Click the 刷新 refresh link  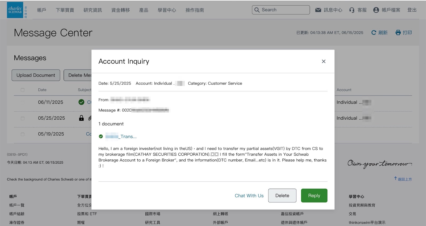[x=383, y=33]
